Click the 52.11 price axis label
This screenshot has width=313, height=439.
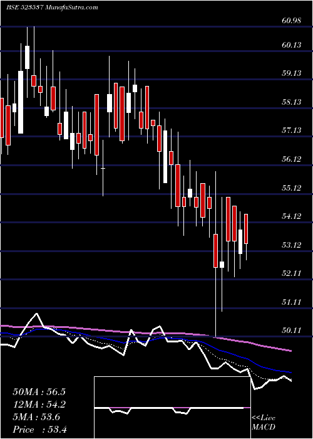(x=292, y=273)
